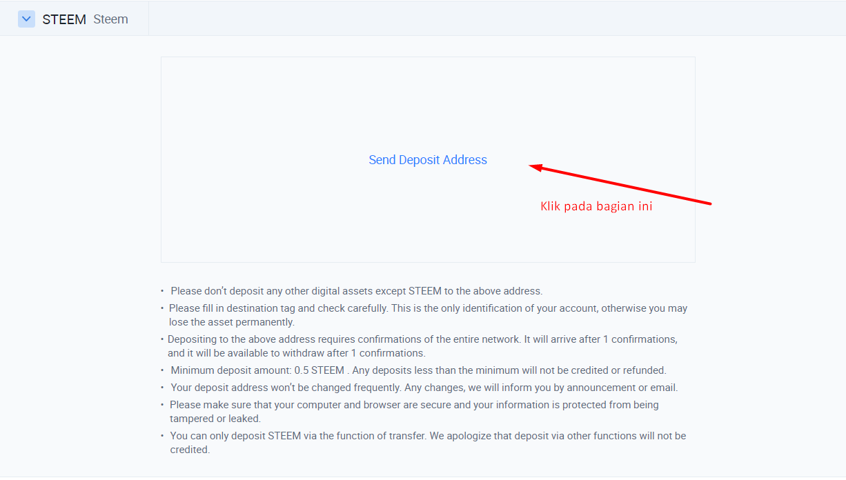The image size is (846, 480).
Task: Click the line about depositing via transfer function
Action: [x=428, y=436]
